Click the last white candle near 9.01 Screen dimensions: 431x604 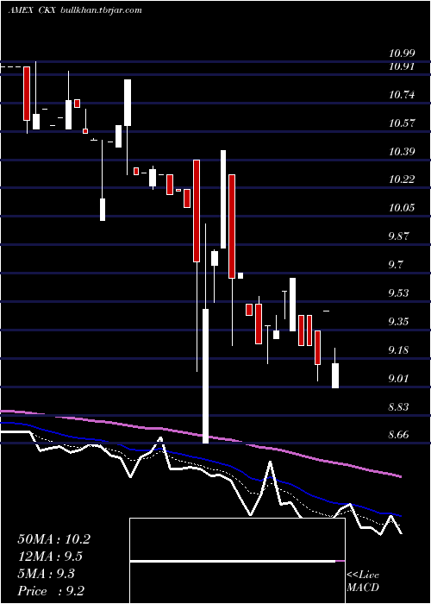(335, 375)
